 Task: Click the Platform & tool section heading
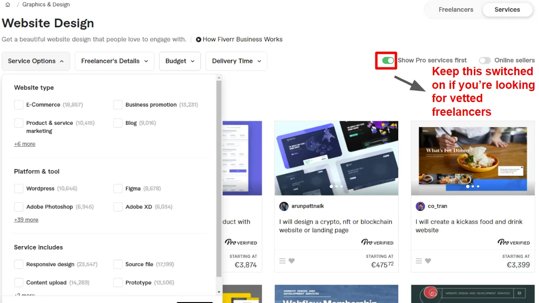(x=36, y=171)
